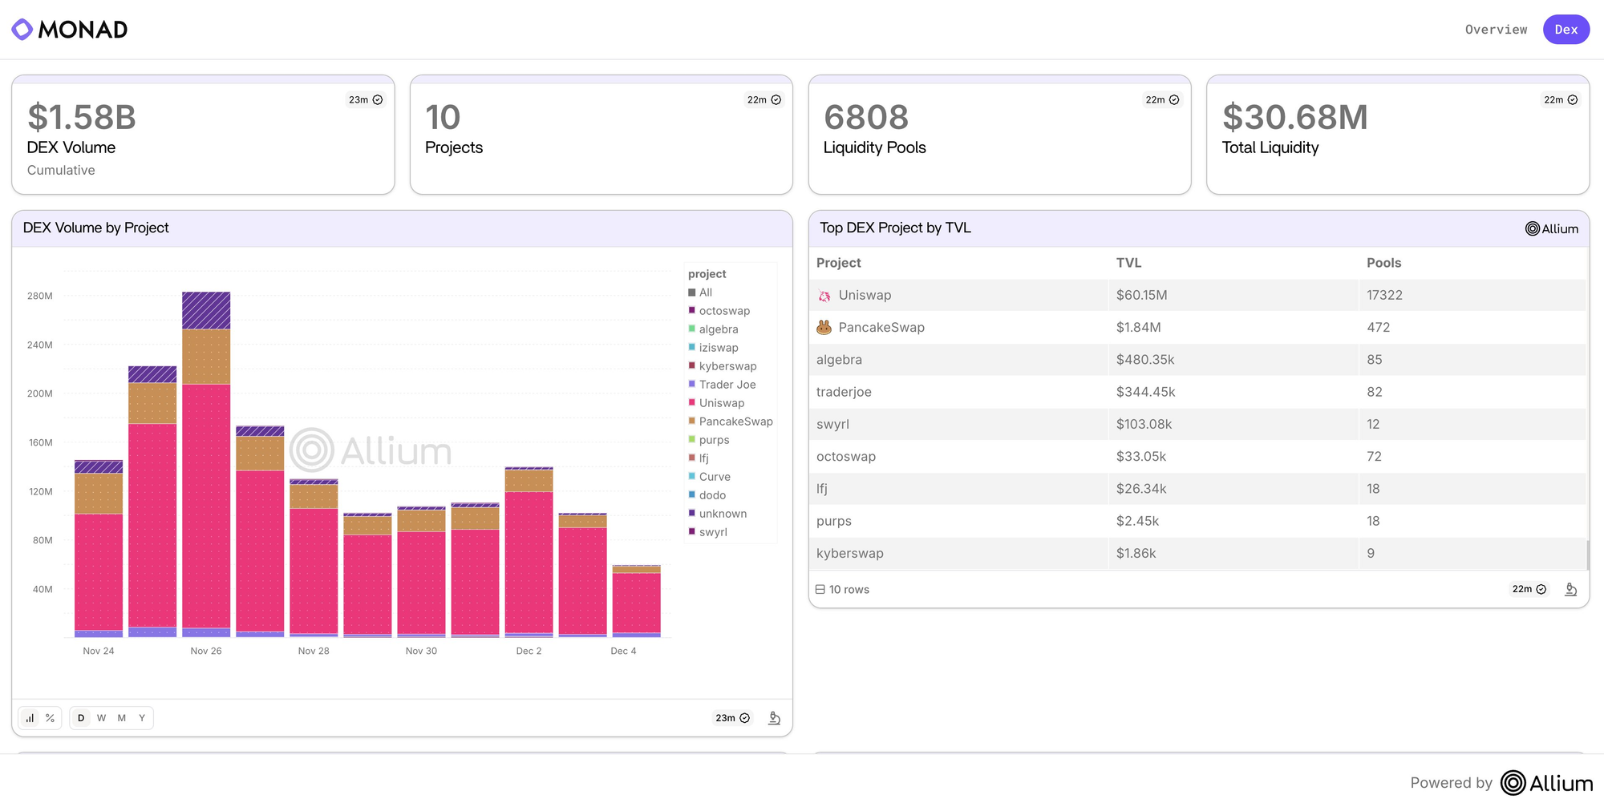The width and height of the screenshot is (1604, 807).
Task: Switch to the Overview tab
Action: [x=1496, y=30]
